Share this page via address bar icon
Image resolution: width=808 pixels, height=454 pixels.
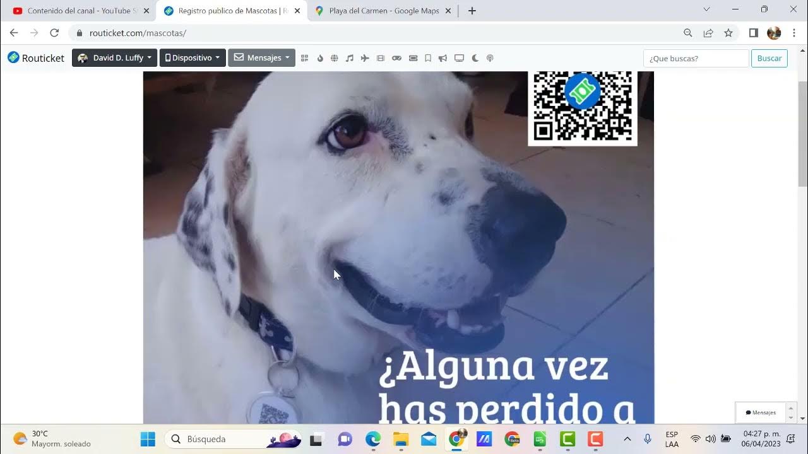point(708,33)
